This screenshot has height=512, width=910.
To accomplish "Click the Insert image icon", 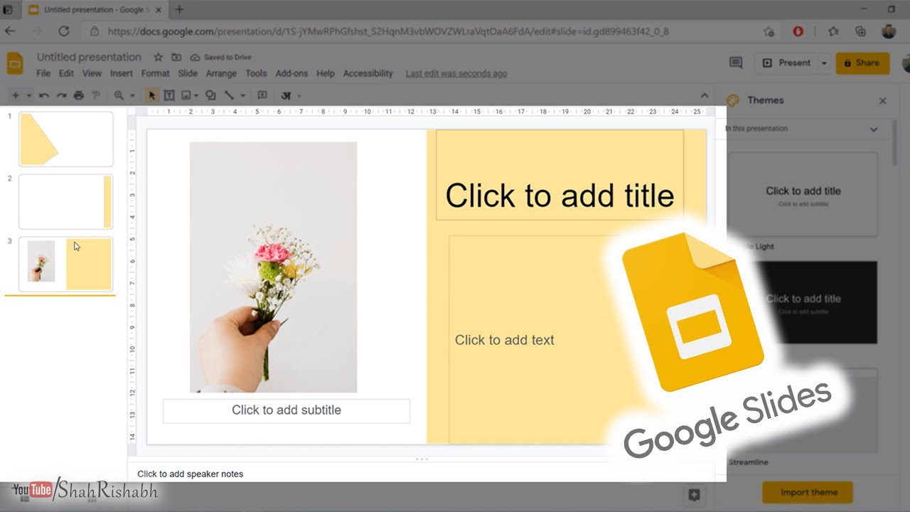I will (186, 95).
